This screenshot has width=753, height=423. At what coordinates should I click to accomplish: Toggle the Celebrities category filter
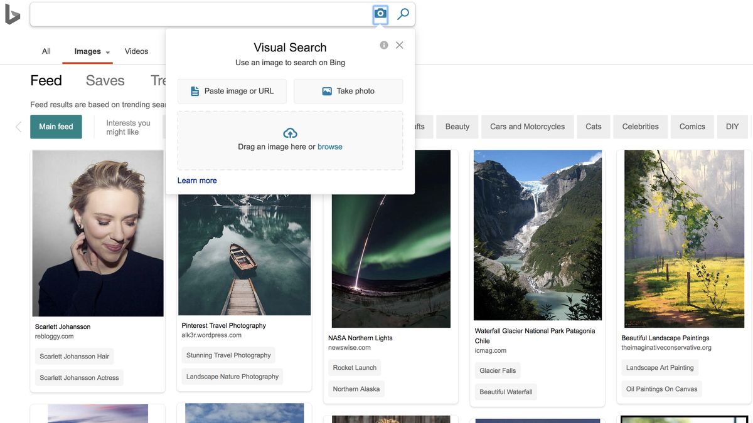(x=640, y=127)
